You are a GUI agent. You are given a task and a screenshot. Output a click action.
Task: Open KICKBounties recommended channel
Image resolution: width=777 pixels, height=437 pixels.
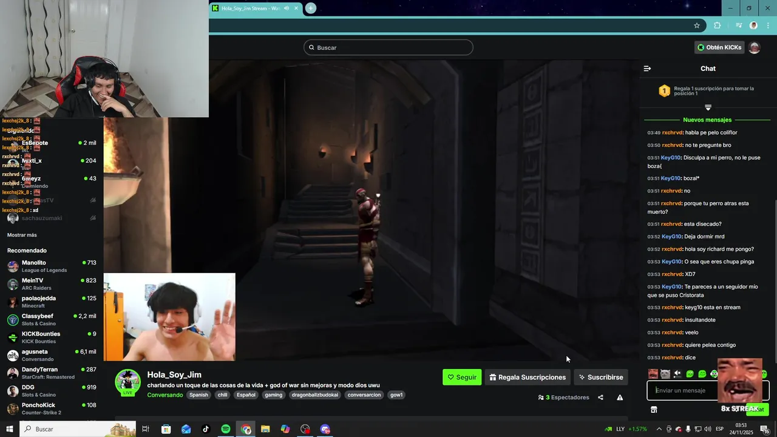(52, 337)
